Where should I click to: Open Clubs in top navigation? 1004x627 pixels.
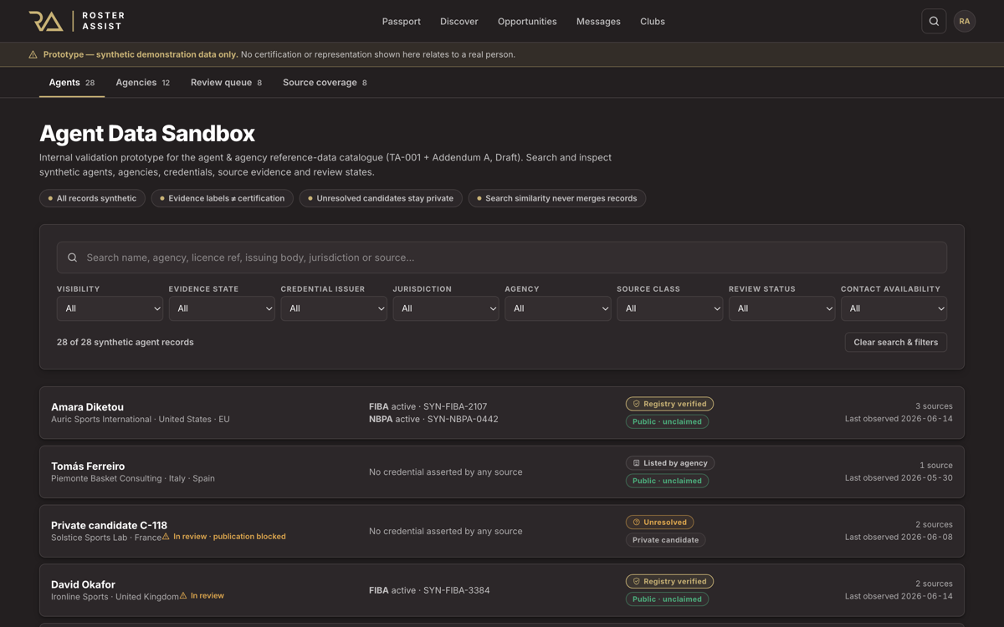click(x=653, y=22)
